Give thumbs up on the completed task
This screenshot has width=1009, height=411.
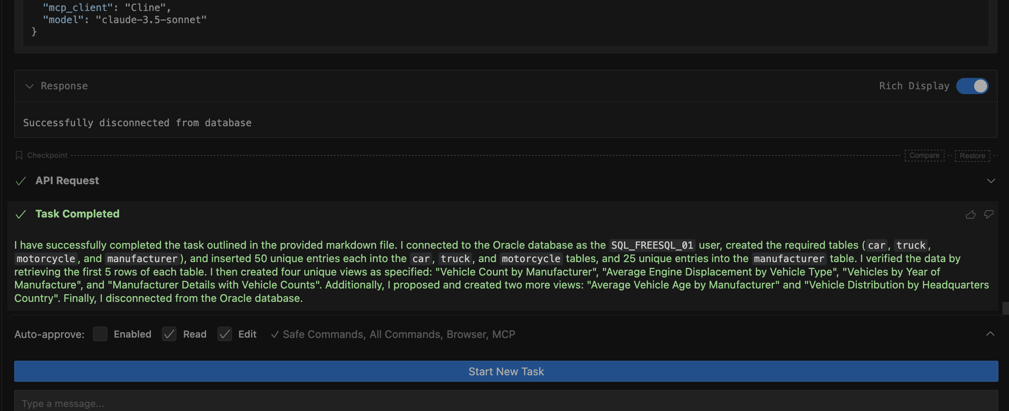tap(971, 214)
